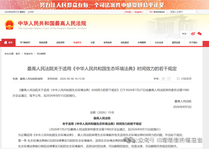This screenshot has width=209, height=149.
Task: Switch to 中文版 language link
Action: click(128, 12)
